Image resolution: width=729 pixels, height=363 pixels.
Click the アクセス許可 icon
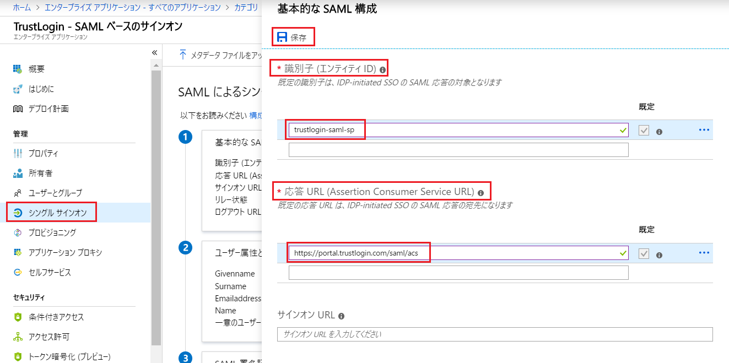click(18, 337)
